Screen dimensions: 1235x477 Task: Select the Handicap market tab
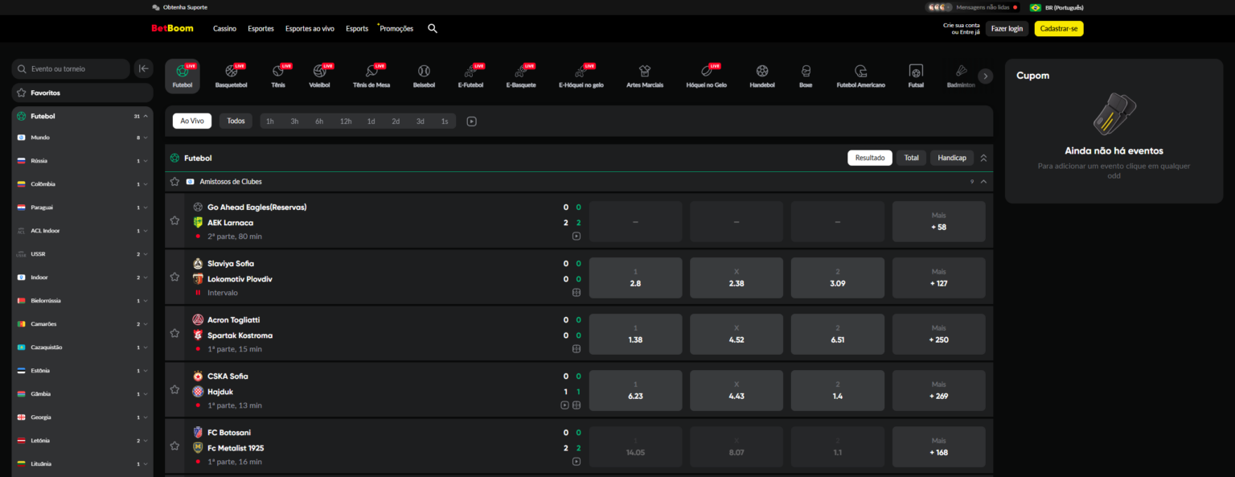coord(952,158)
